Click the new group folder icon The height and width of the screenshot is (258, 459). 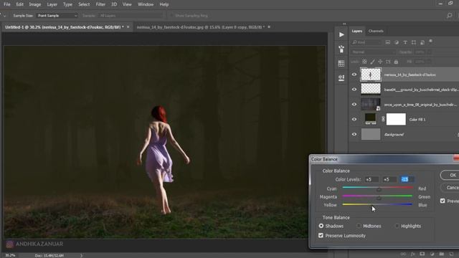(442, 254)
